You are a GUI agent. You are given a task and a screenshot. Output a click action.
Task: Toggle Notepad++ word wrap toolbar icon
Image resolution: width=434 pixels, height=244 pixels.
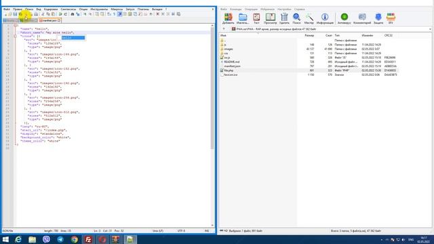pos(109,14)
